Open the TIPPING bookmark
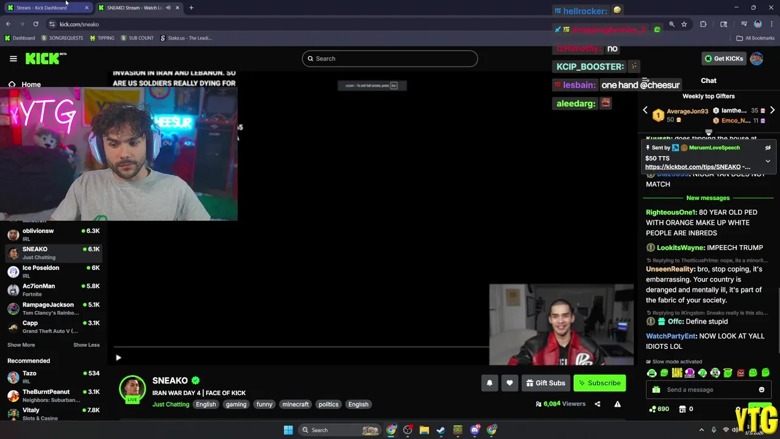Viewport: 780px width, 439px height. coord(102,38)
